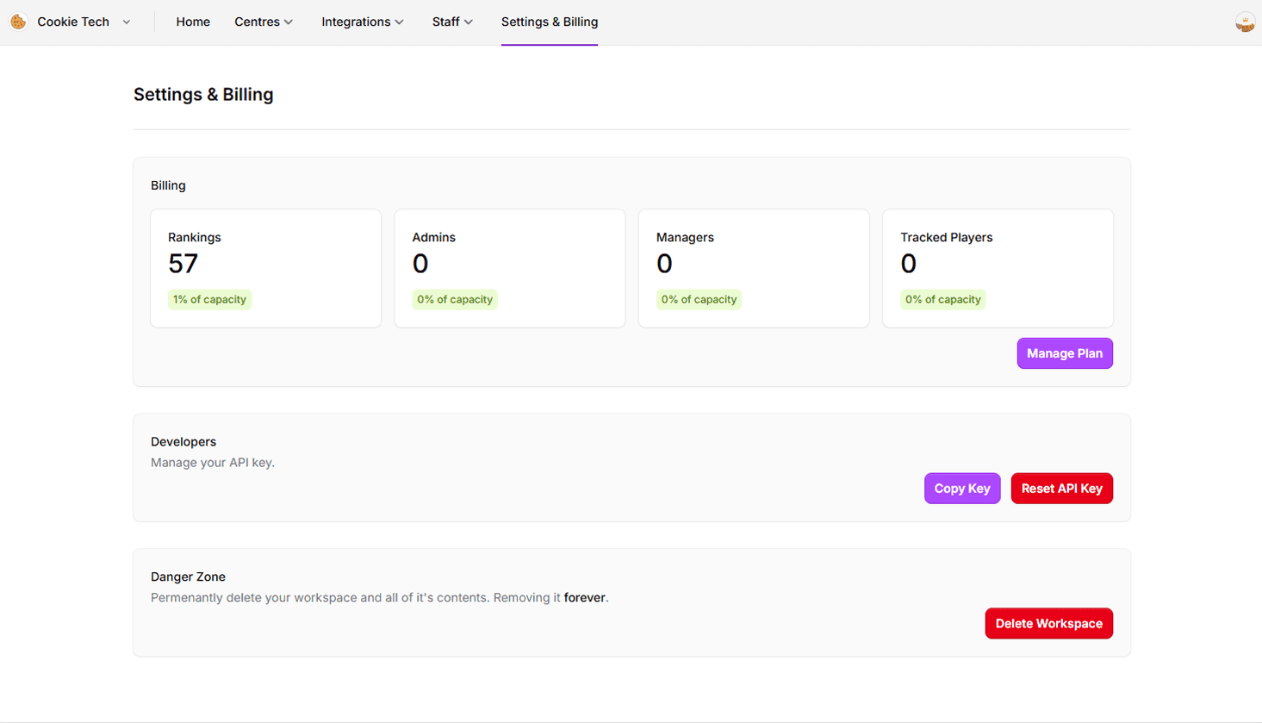
Task: Click the Settings & Billing page title
Action: [x=203, y=94]
